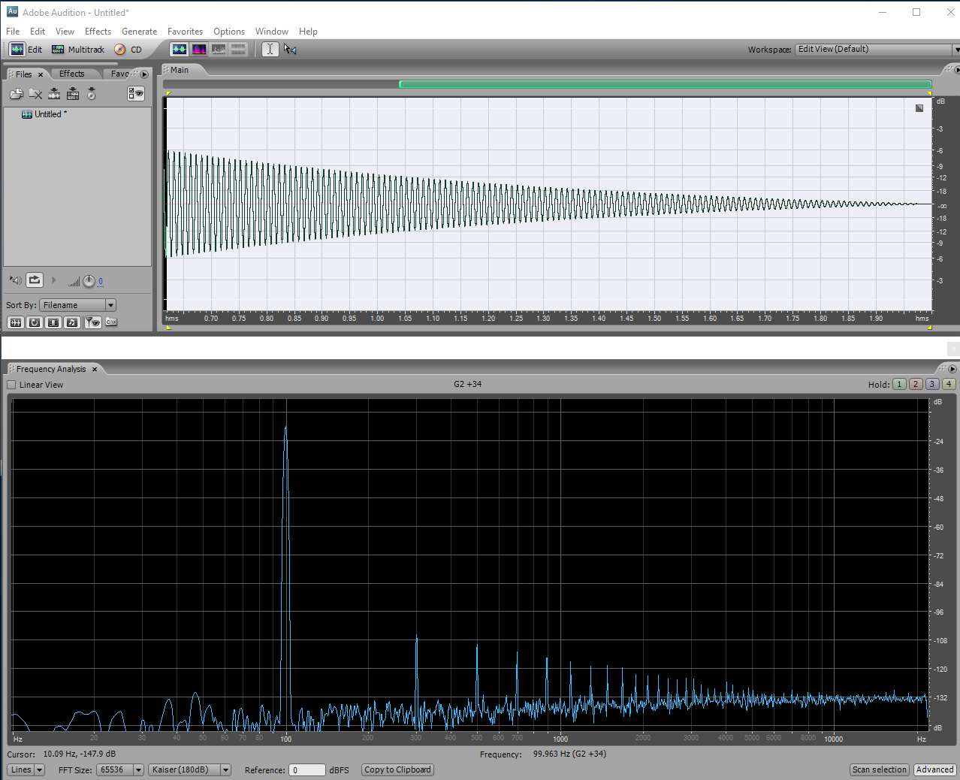Click Hold button 1

899,384
